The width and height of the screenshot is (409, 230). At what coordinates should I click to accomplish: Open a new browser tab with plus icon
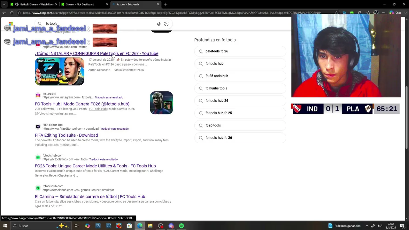[x=166, y=4]
